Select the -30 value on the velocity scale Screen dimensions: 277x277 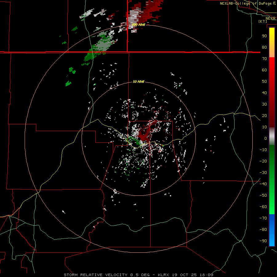[263, 173]
